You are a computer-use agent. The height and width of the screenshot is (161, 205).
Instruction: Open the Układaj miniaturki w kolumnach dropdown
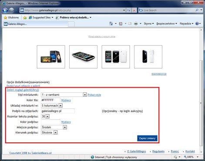[52, 105]
